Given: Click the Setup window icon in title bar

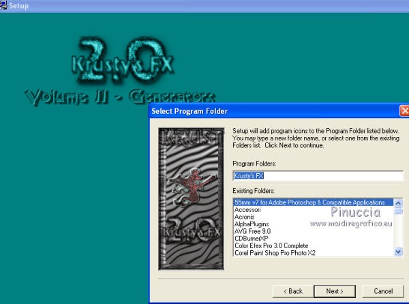Looking at the screenshot, I should tap(3, 5).
